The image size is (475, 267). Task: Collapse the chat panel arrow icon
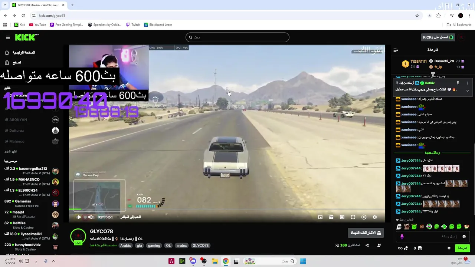396,50
